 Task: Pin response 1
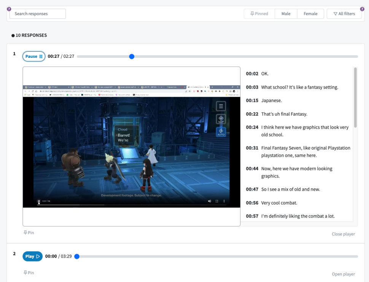[29, 233]
